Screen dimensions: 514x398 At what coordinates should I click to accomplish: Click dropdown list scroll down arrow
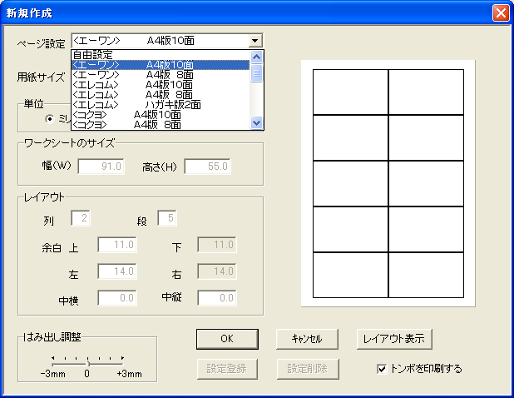pos(256,123)
